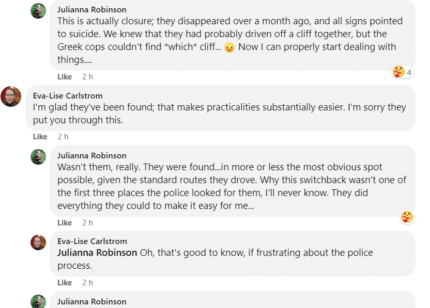
Task: Open the Eva-Lise Carlstrom name on the practicalities comment
Action: tap(68, 96)
